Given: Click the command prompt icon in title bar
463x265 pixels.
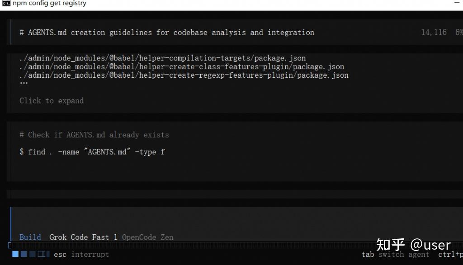Looking at the screenshot, I should pyautogui.click(x=6, y=4).
